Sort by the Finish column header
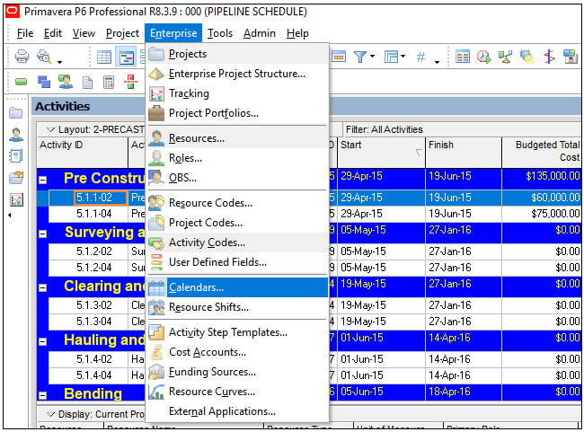This screenshot has width=584, height=432. coord(464,152)
